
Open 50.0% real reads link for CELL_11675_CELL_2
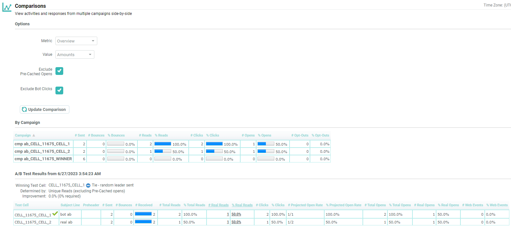(236, 222)
